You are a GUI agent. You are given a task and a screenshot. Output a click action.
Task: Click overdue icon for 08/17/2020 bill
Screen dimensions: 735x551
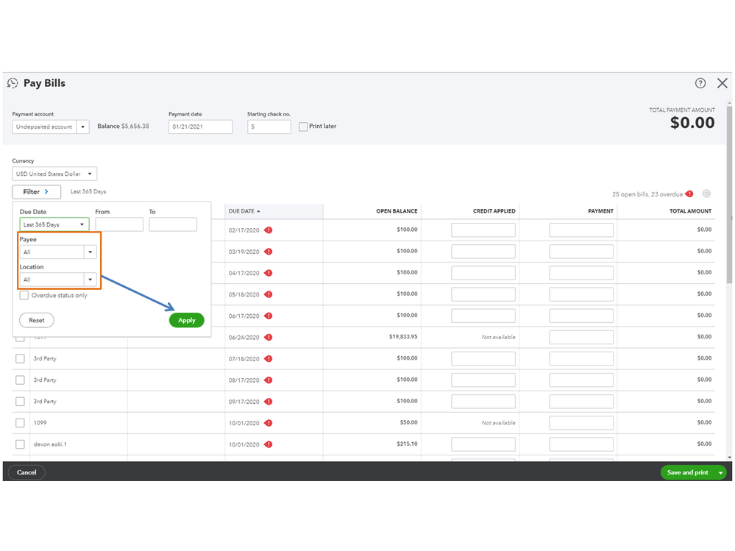click(x=268, y=380)
